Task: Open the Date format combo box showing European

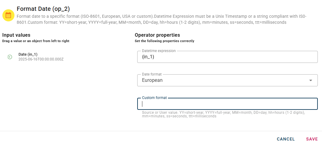Action: [223, 80]
